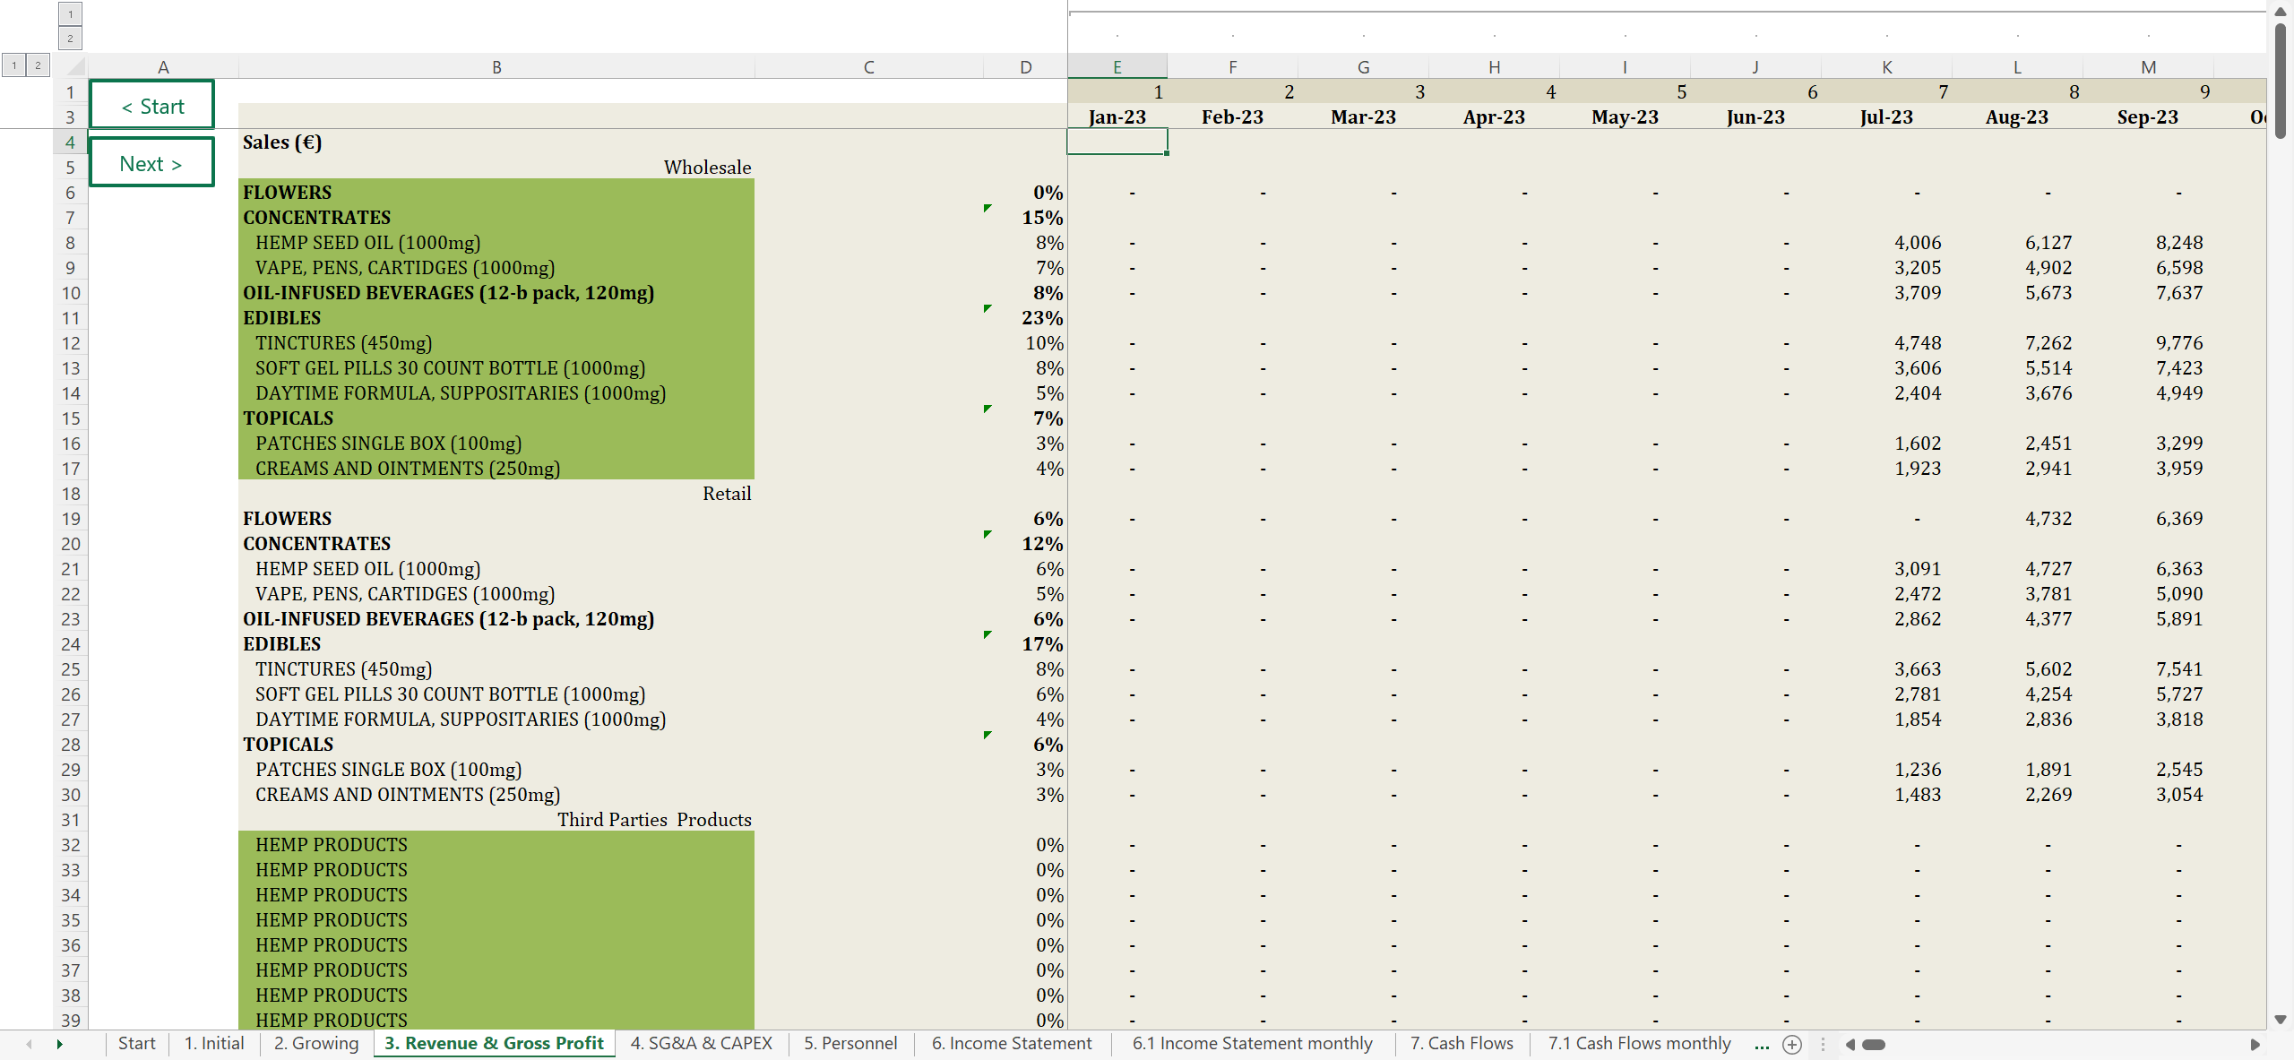
Task: Click horizontal scrollbar right arrow
Action: (x=2255, y=1044)
